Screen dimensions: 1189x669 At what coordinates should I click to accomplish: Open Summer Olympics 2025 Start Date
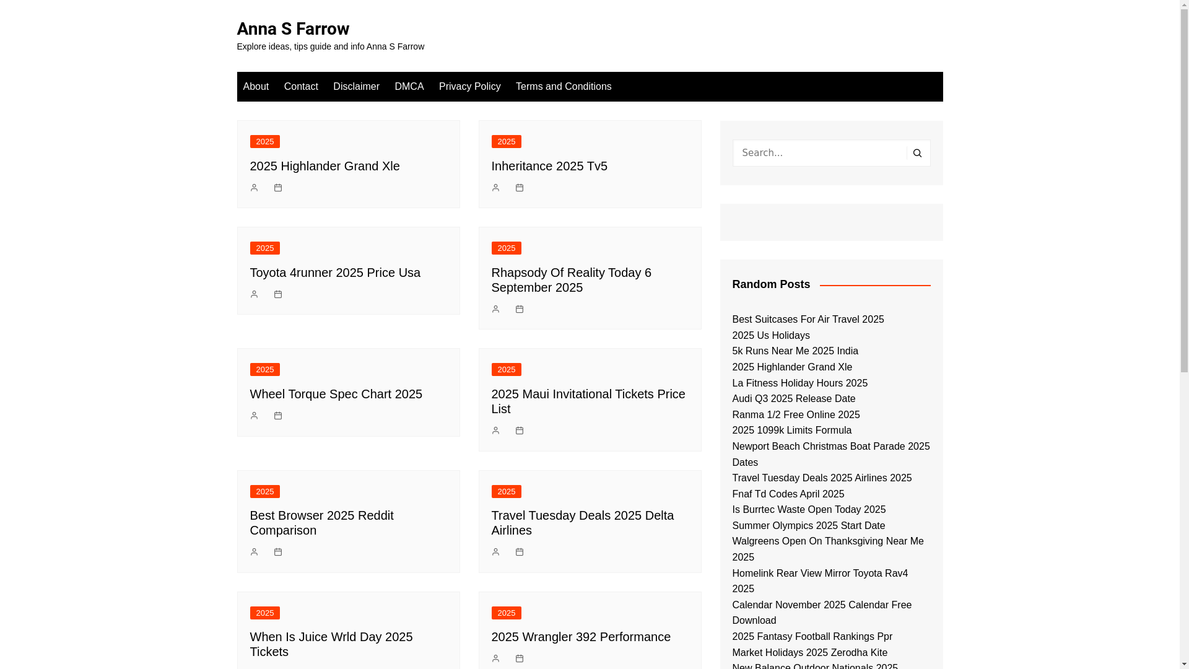(x=808, y=526)
